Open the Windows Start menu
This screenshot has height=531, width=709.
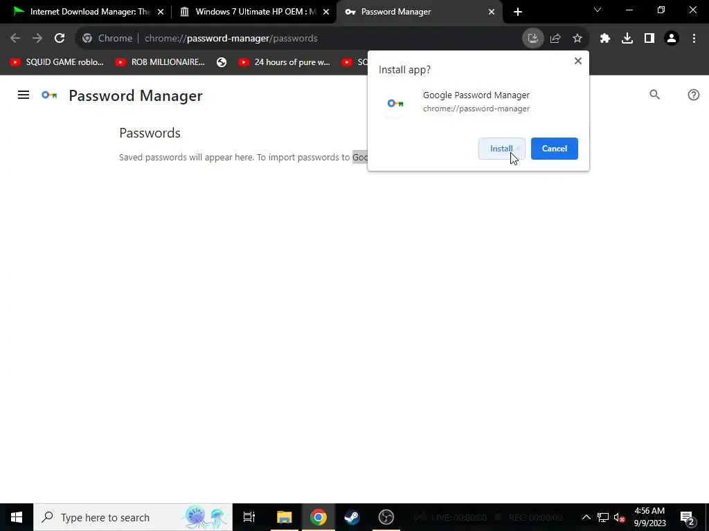coord(17,517)
